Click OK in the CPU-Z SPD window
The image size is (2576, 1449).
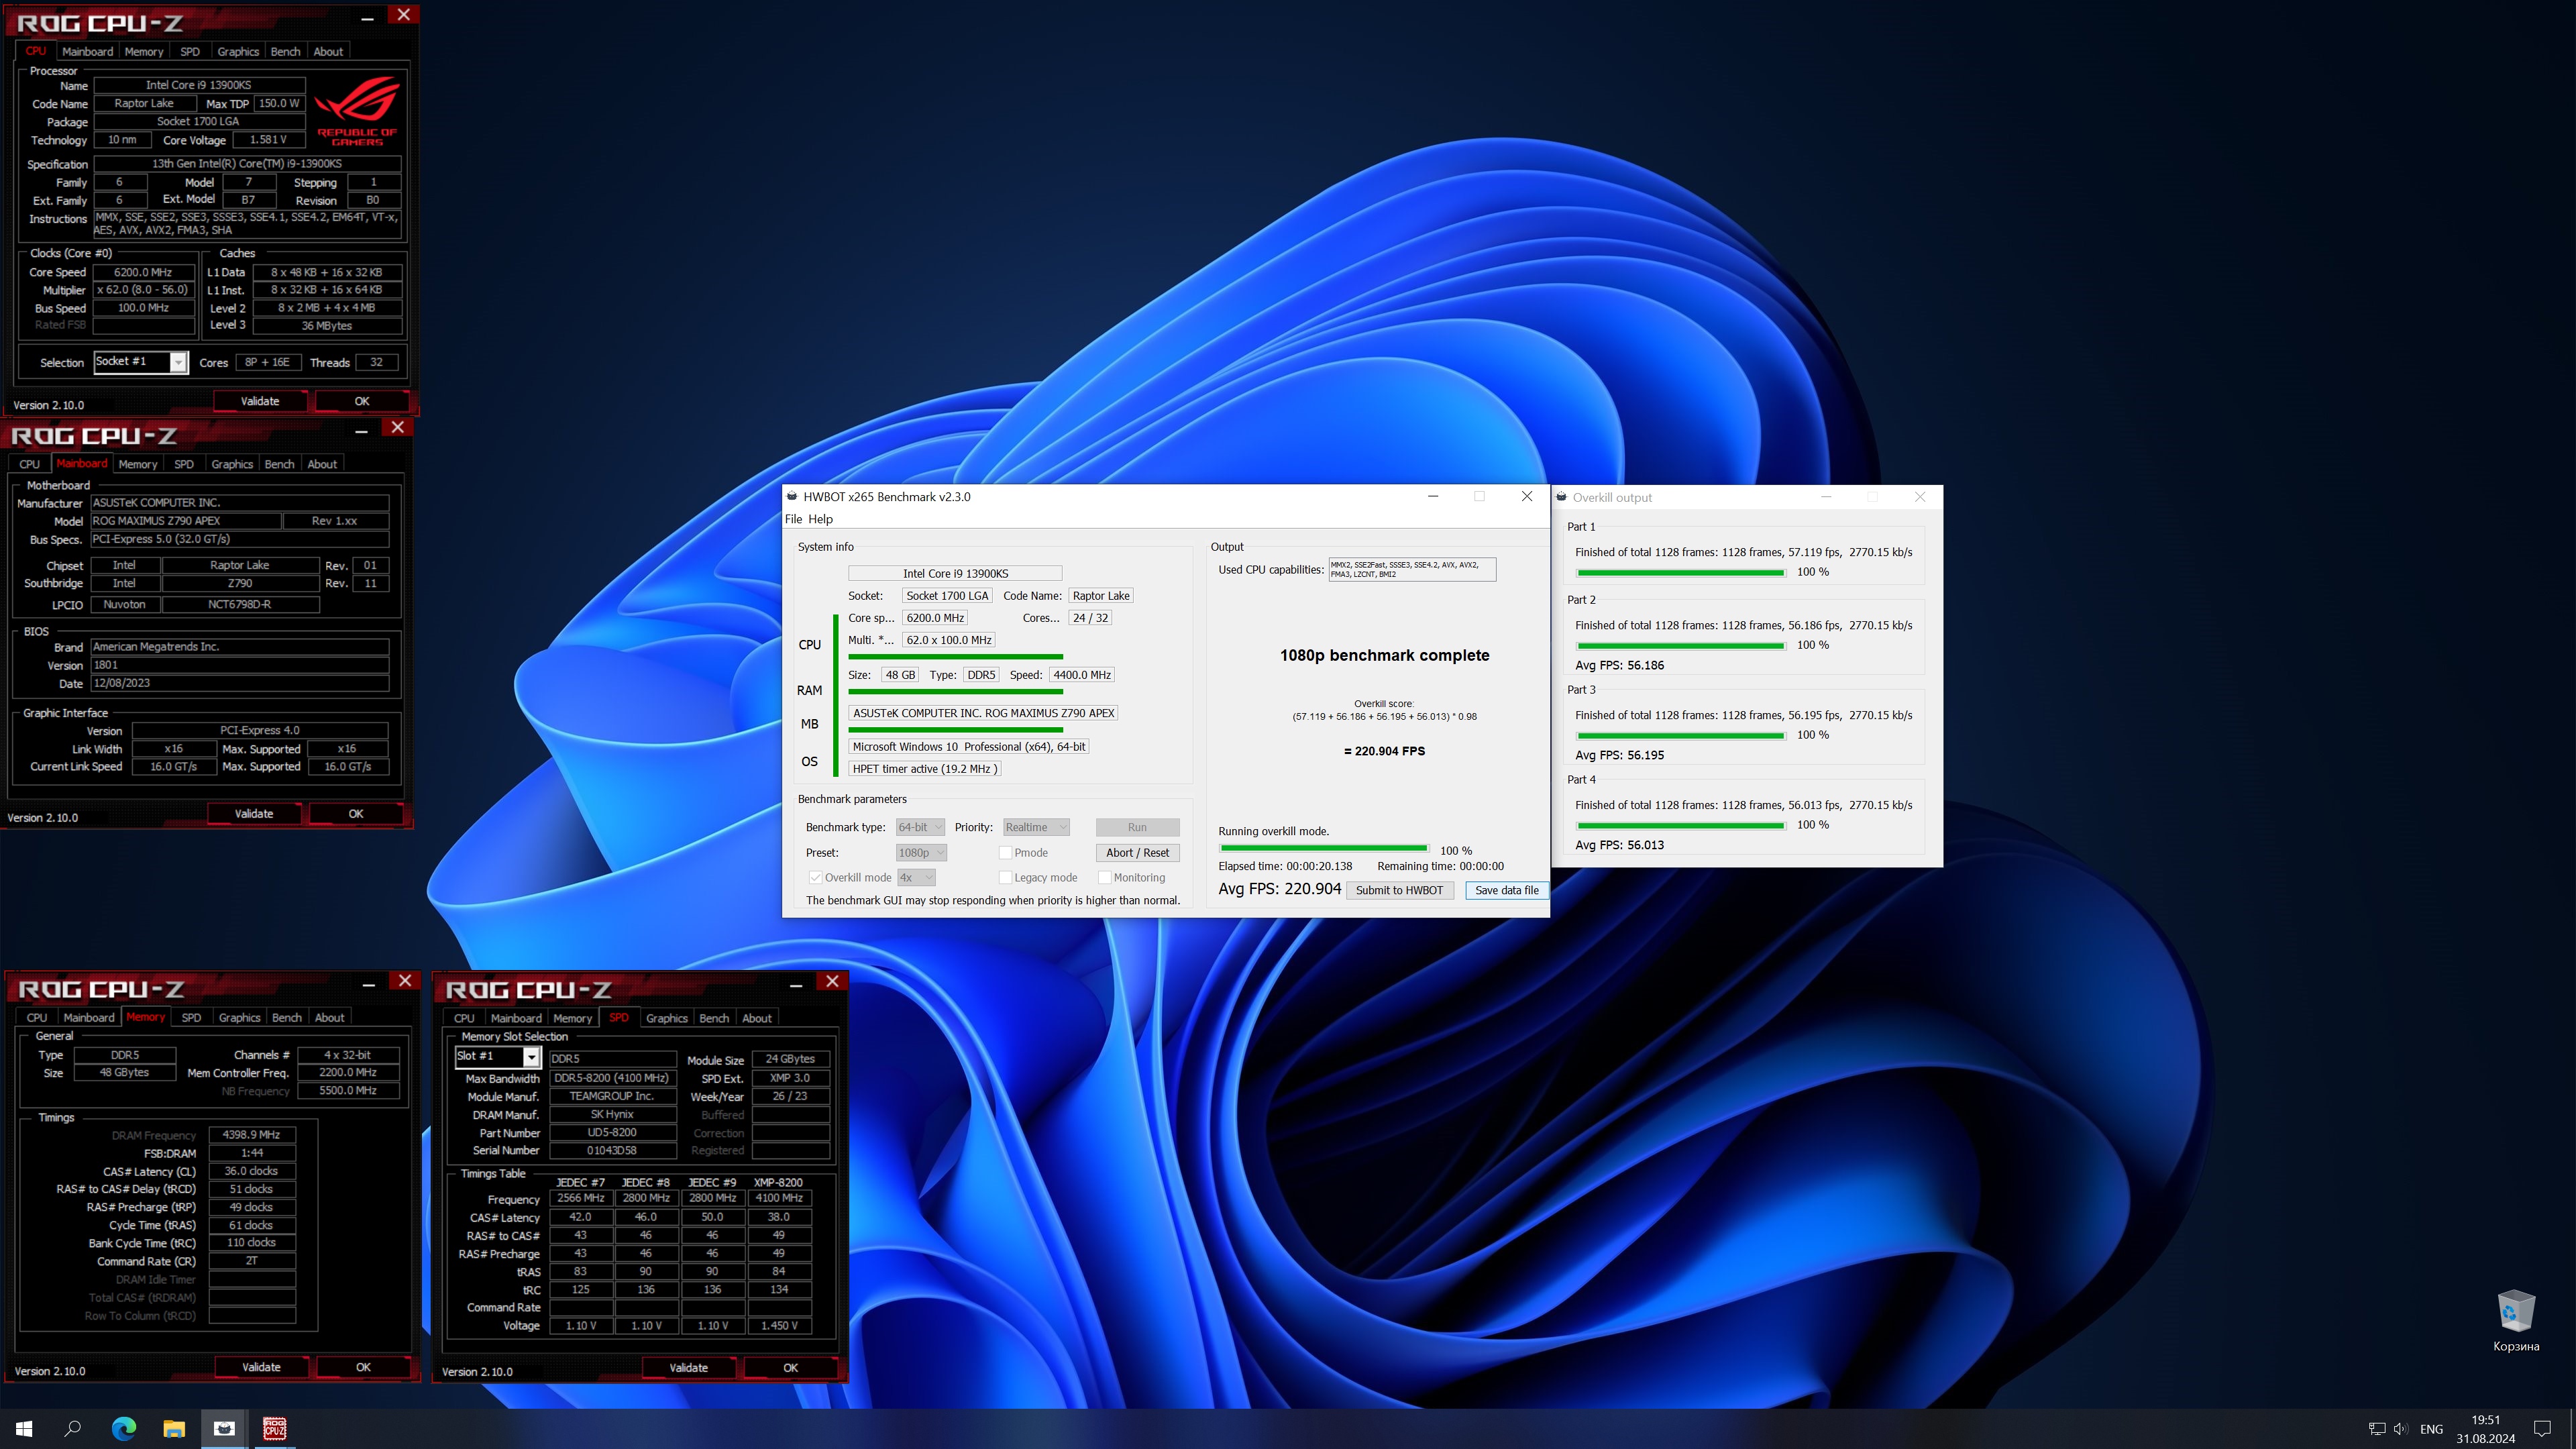coord(790,1367)
